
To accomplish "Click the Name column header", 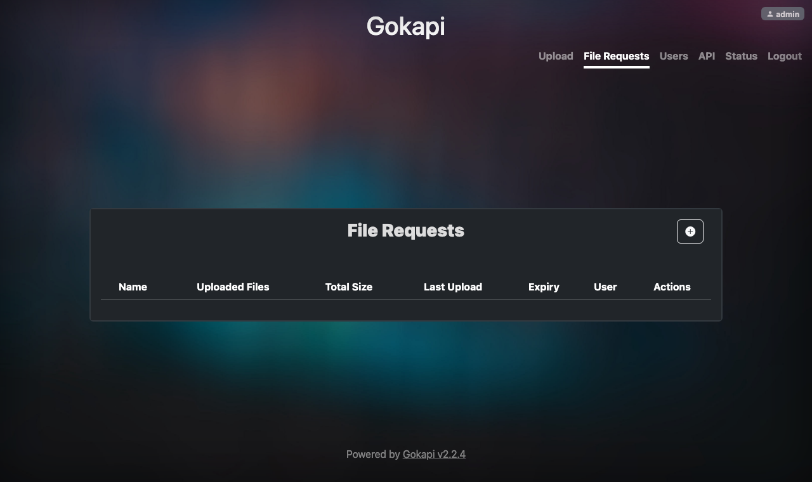I will pos(133,287).
